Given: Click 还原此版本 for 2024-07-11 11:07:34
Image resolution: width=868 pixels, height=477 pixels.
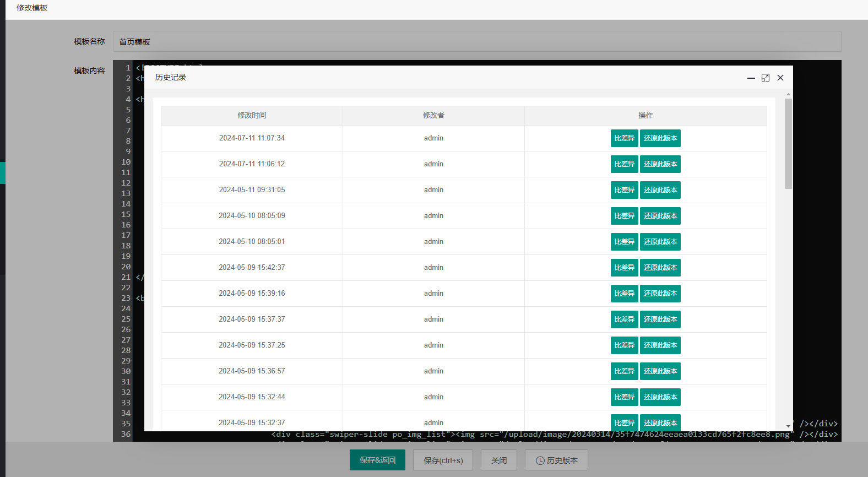Looking at the screenshot, I should coord(660,138).
